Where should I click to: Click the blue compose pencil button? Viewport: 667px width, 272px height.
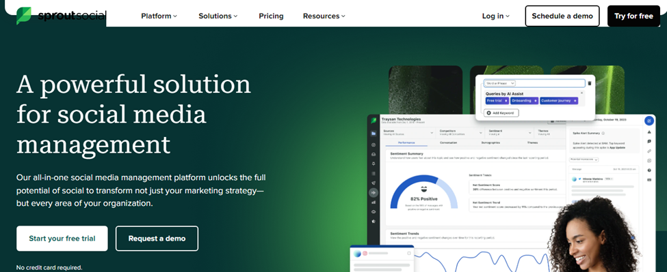tap(649, 121)
